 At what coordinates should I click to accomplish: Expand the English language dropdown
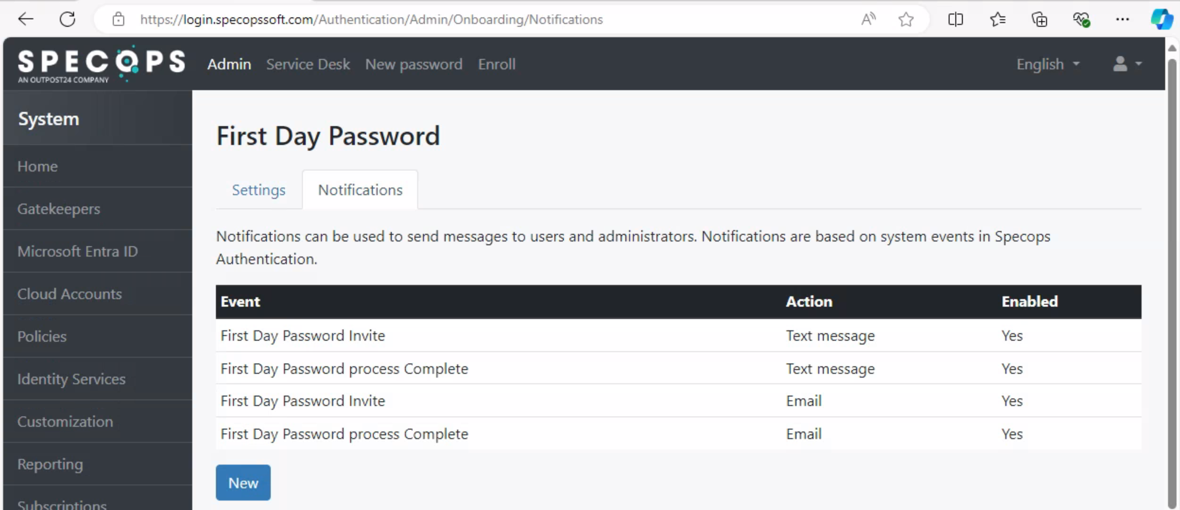(1048, 64)
